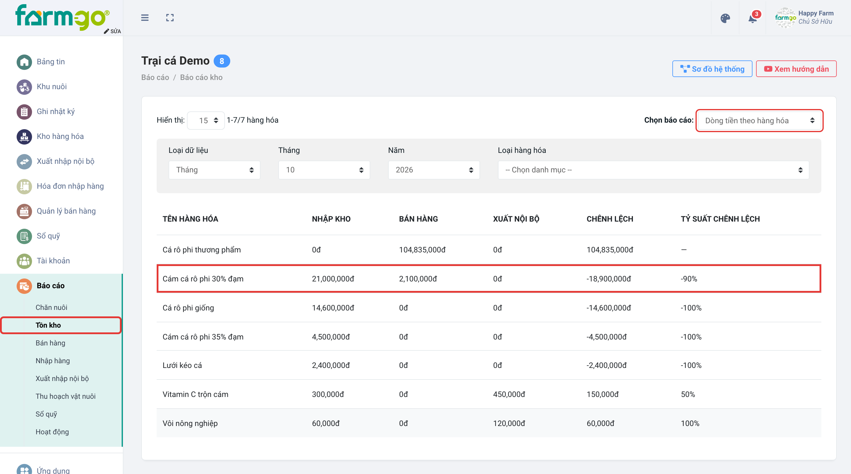The image size is (851, 474).
Task: Open Loại hàng hóa category dropdown
Action: tap(653, 170)
